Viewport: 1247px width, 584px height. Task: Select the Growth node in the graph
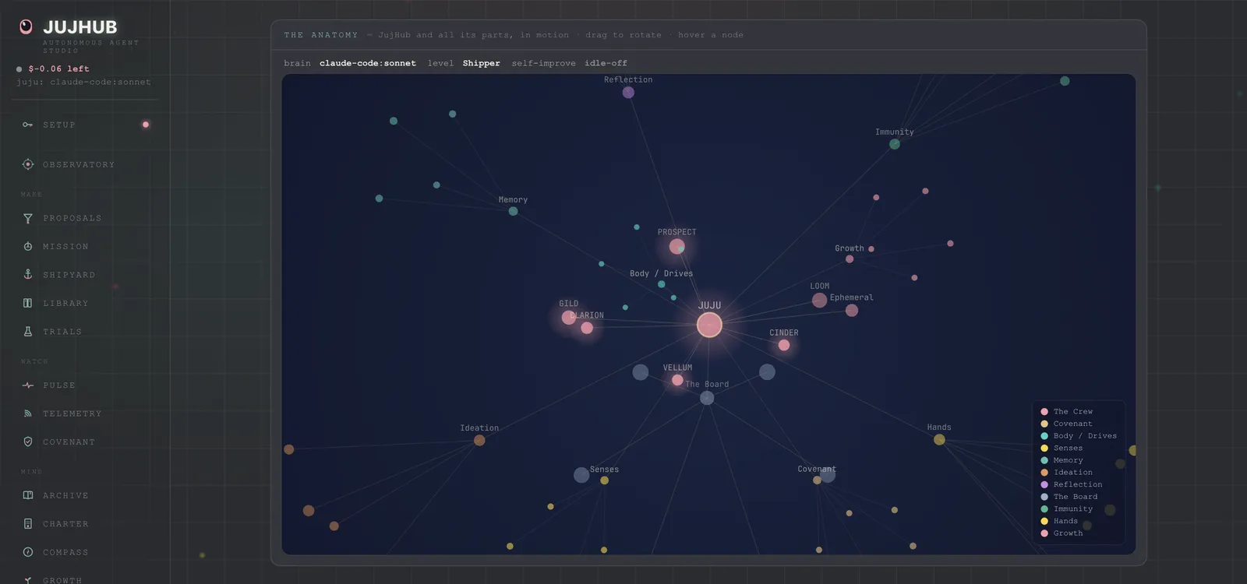[x=850, y=259]
